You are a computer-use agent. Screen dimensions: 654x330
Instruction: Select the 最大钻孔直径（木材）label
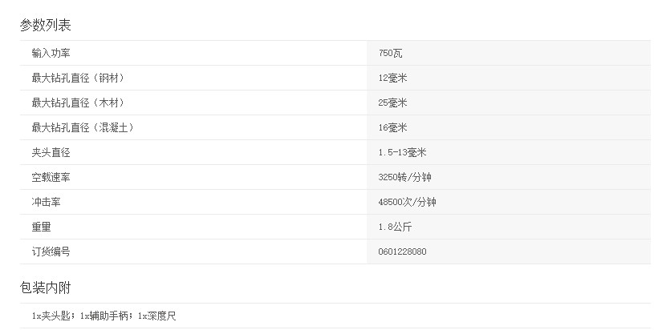click(78, 103)
